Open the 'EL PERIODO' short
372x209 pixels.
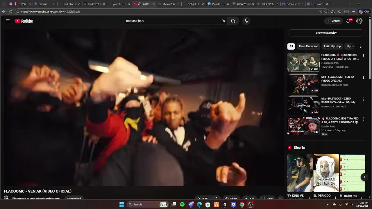pos(326,173)
